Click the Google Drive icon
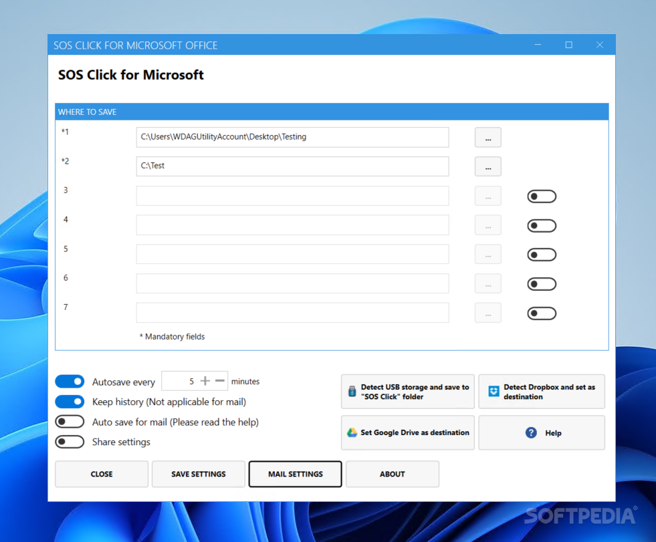Screen dimensions: 656x542 click(352, 432)
